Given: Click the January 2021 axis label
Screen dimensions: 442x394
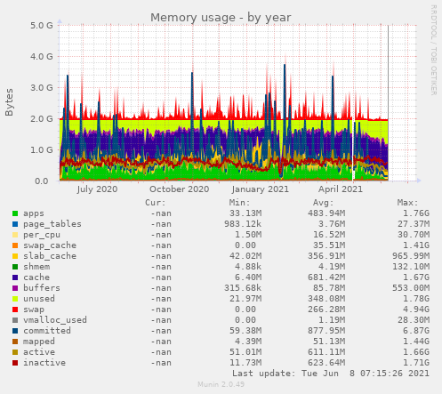Looking at the screenshot, I should coord(261,189).
